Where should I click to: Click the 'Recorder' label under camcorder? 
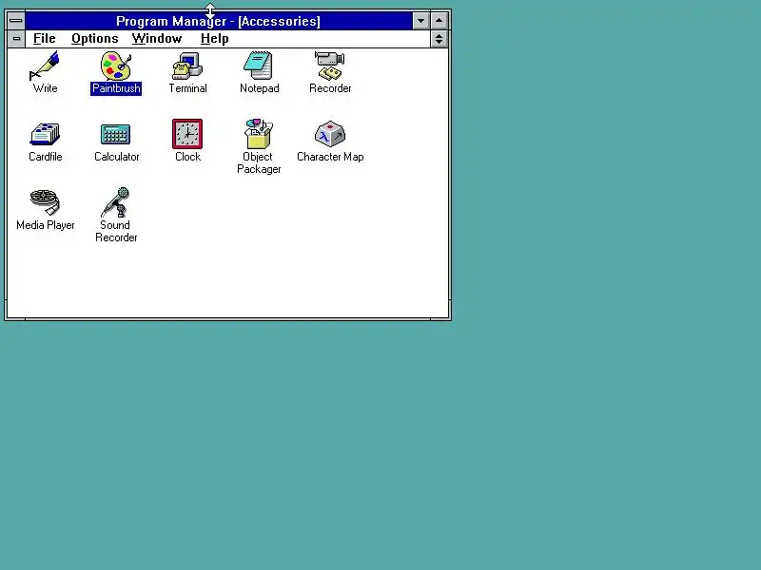tap(330, 88)
